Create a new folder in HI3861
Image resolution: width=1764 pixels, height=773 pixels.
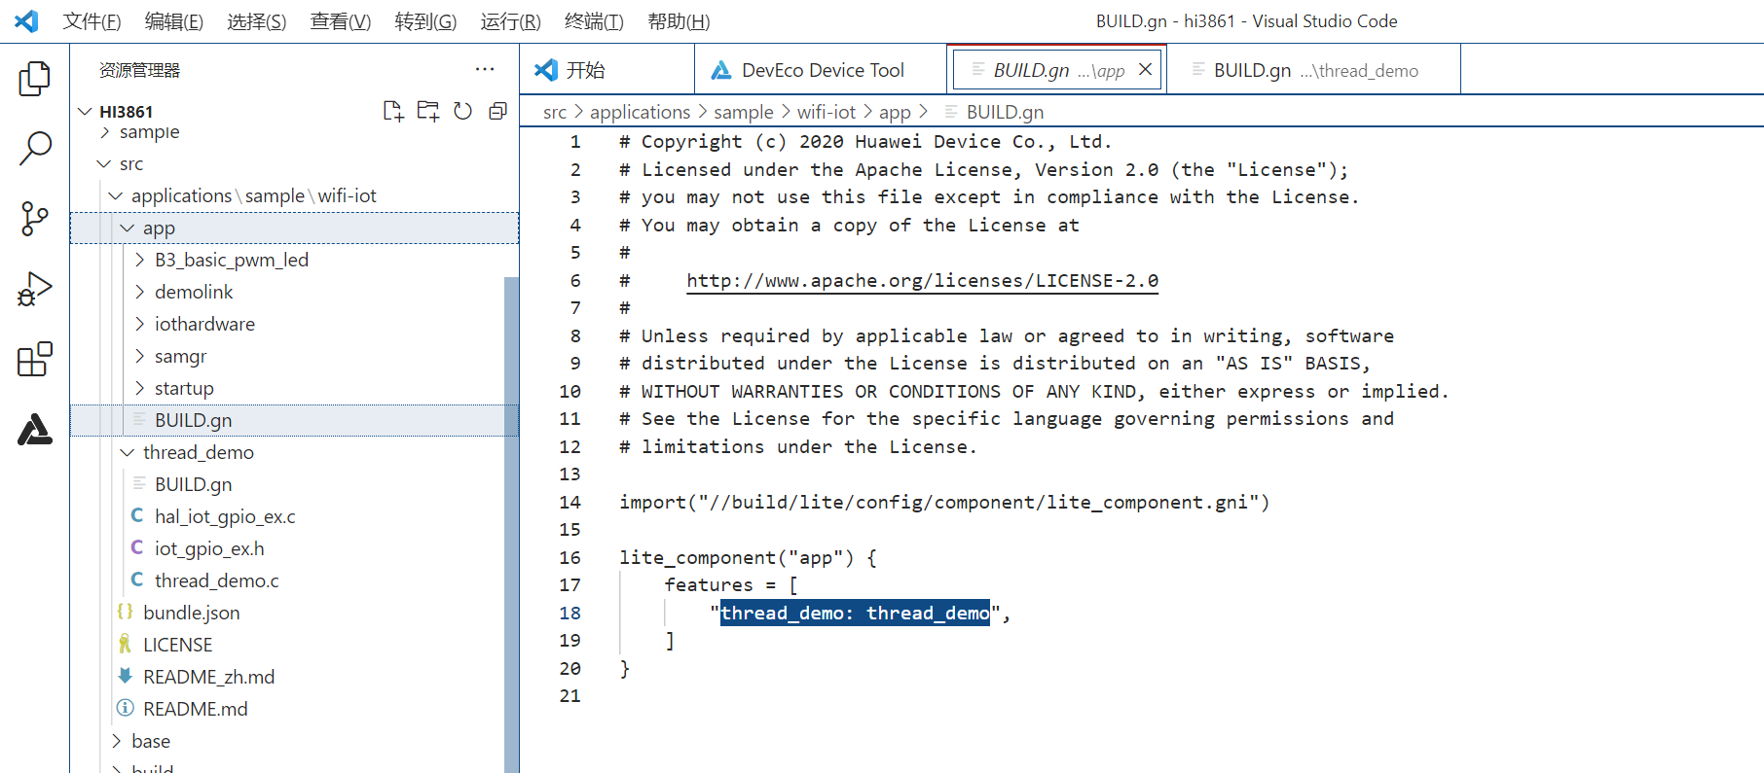pos(428,111)
